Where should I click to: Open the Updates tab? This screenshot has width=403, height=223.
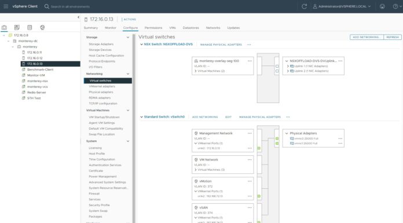tap(233, 28)
